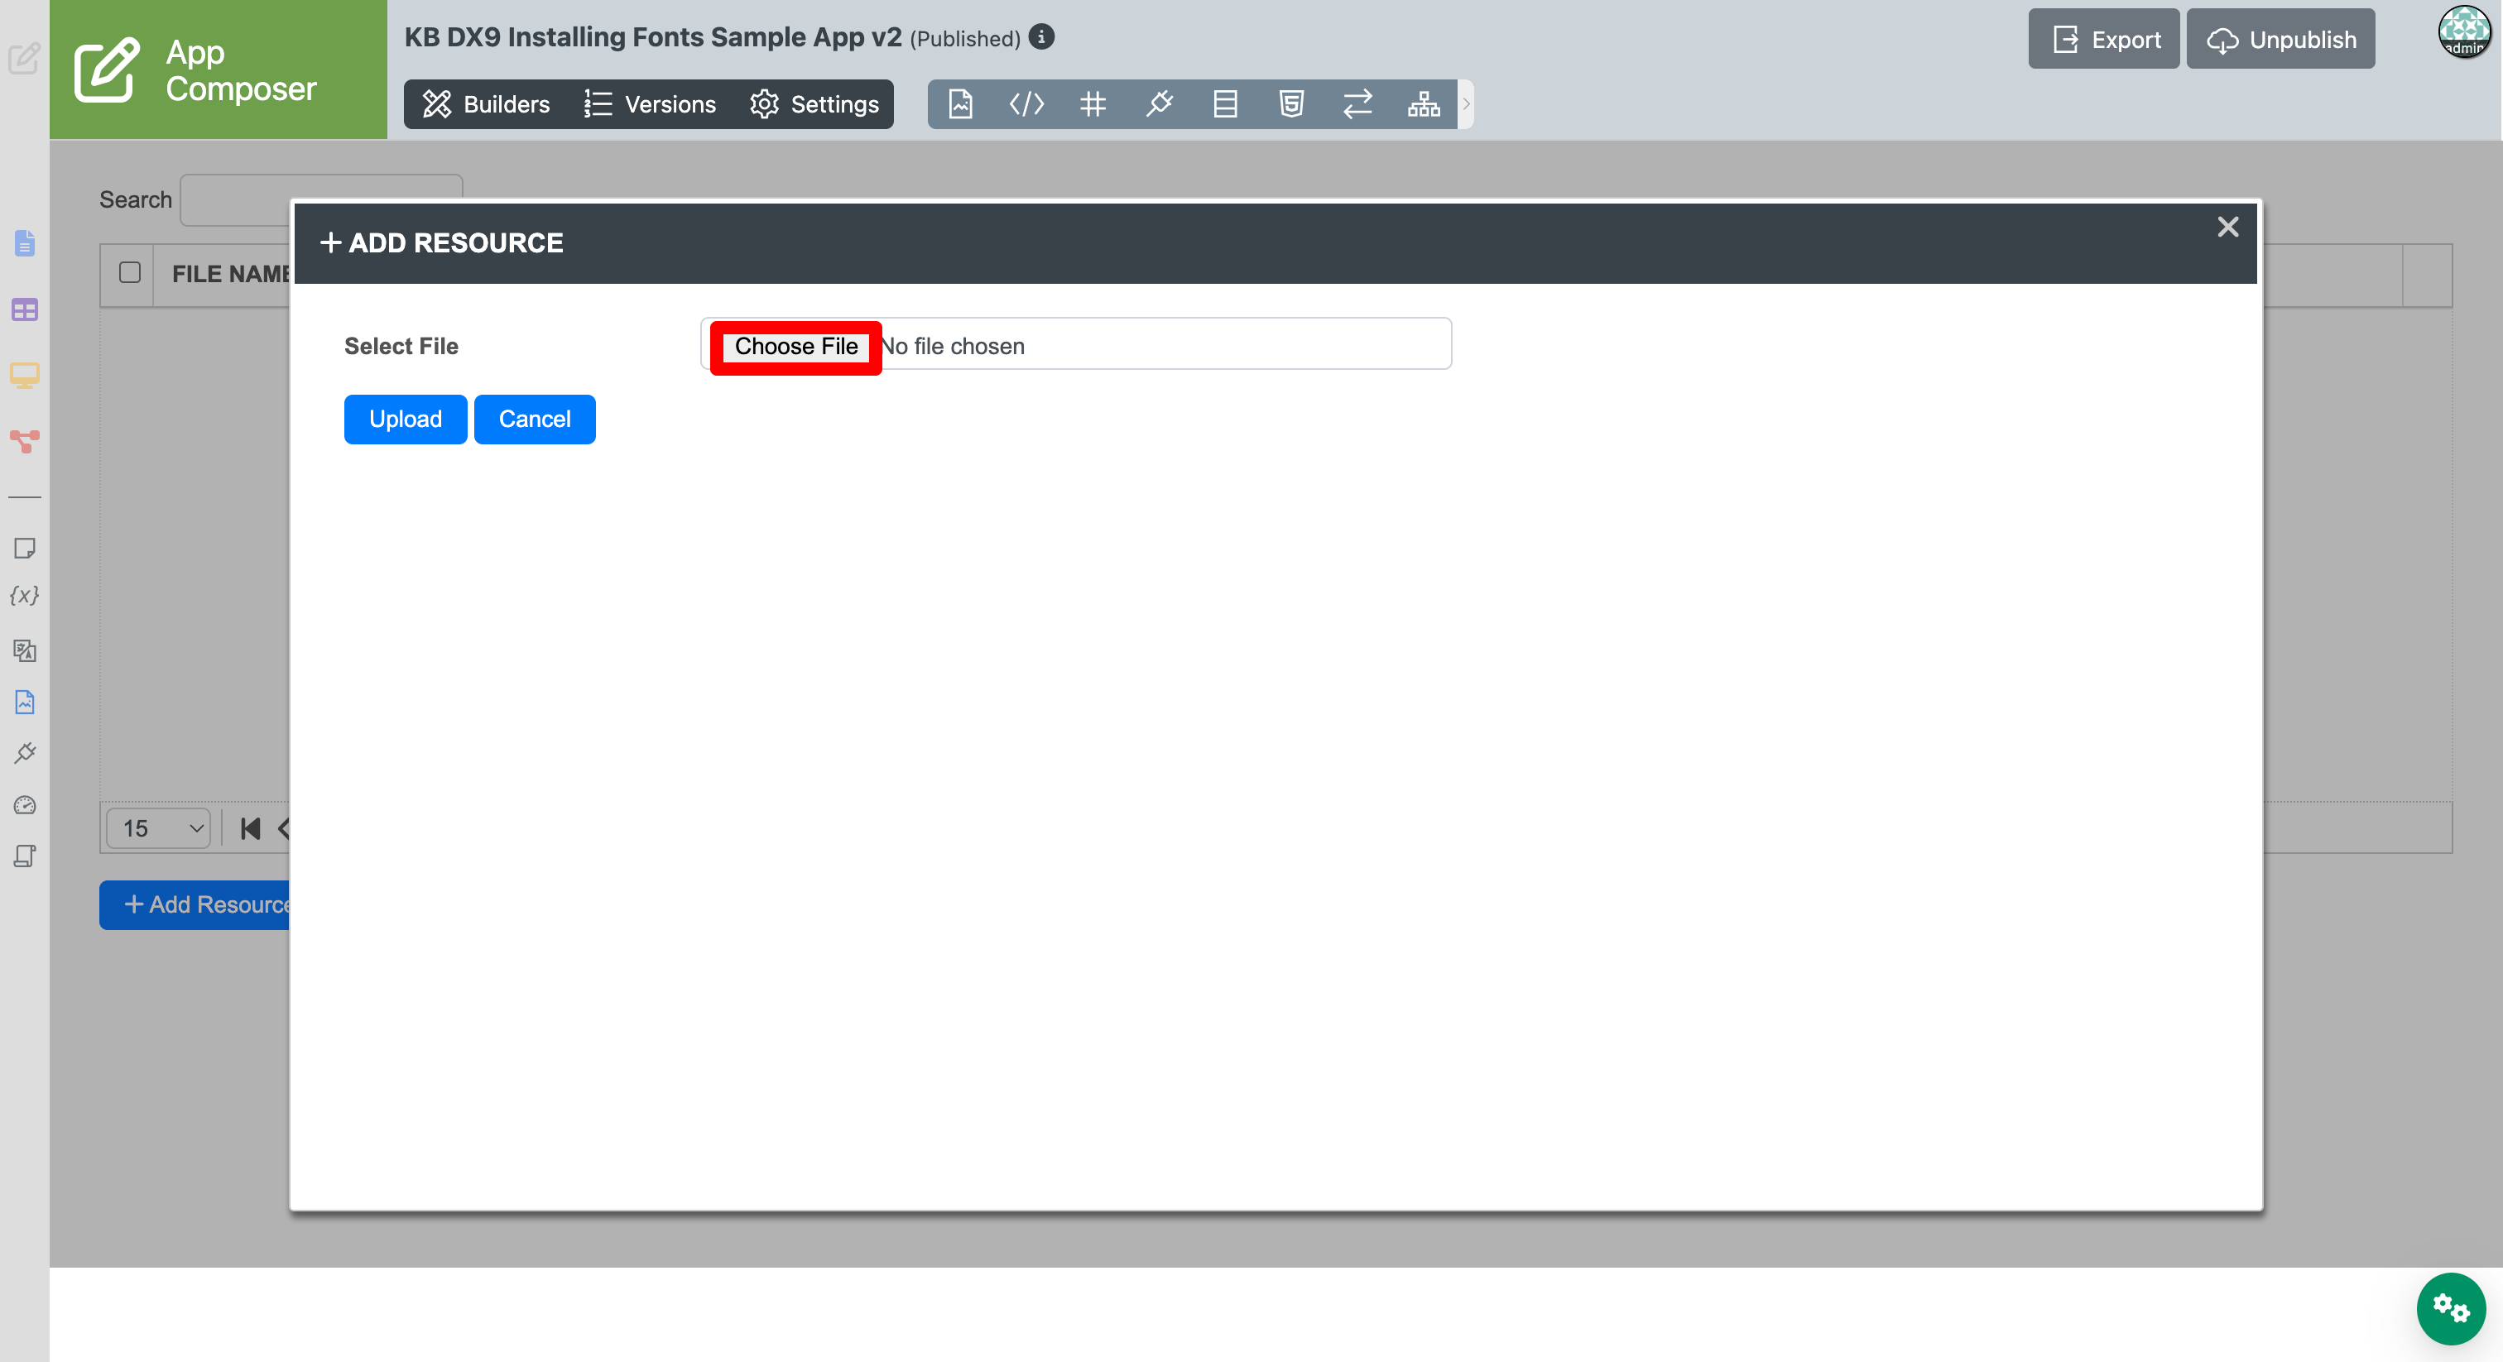2503x1362 pixels.
Task: Open the yellow monitor sidebar icon
Action: point(24,376)
